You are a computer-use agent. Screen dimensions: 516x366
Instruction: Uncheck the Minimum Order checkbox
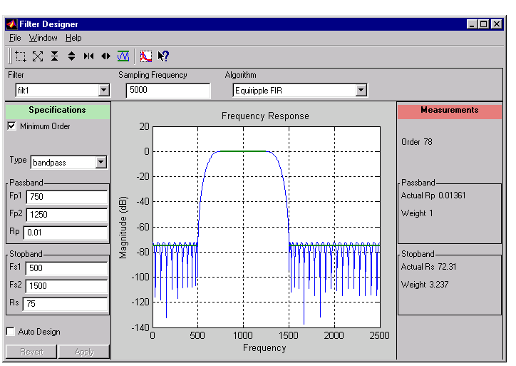point(11,126)
